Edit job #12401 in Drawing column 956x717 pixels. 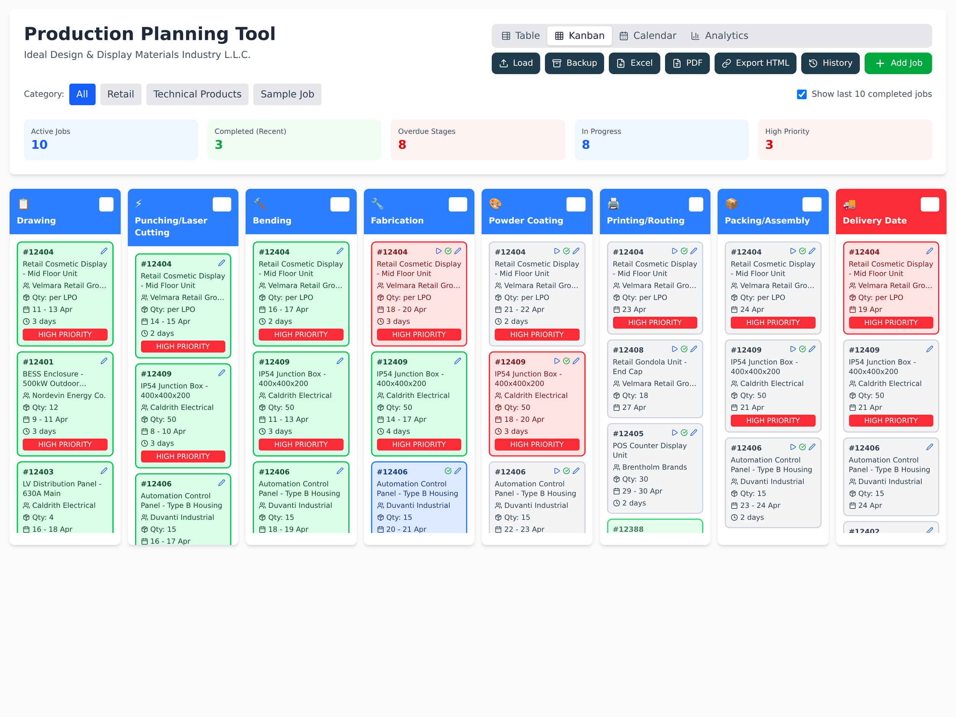click(104, 361)
